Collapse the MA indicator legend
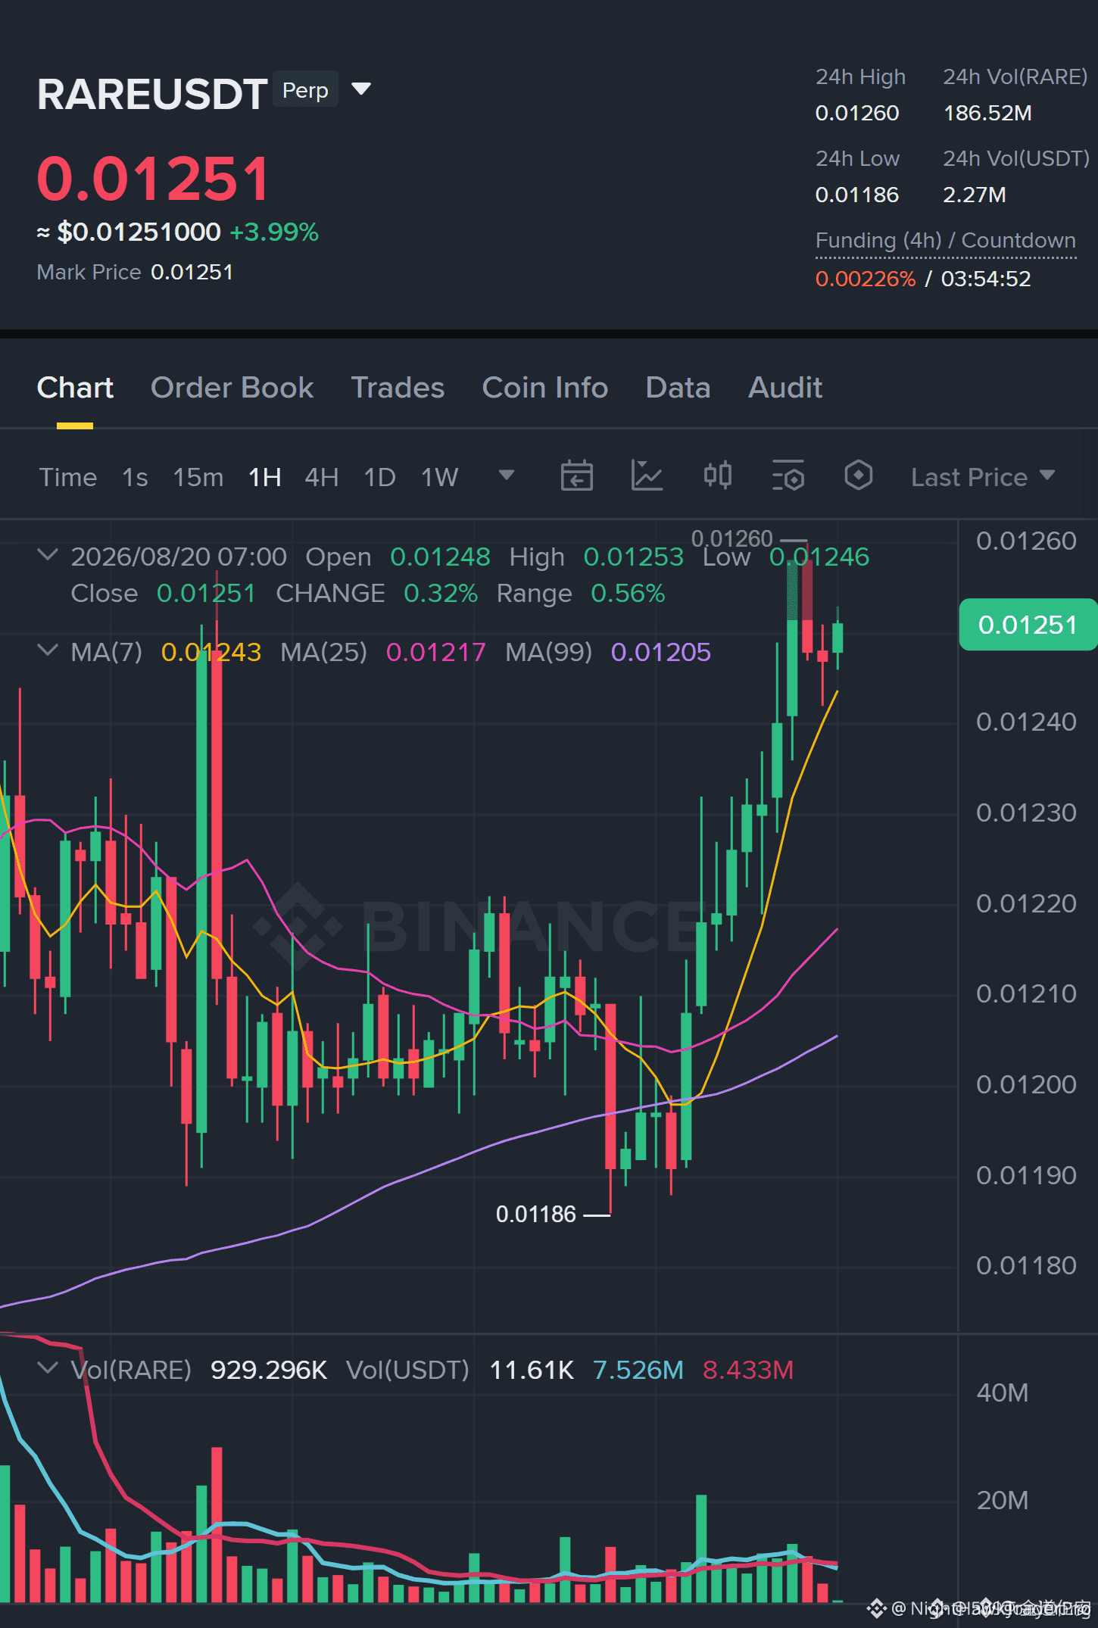Screen dimensions: 1098x1628 click(x=48, y=650)
